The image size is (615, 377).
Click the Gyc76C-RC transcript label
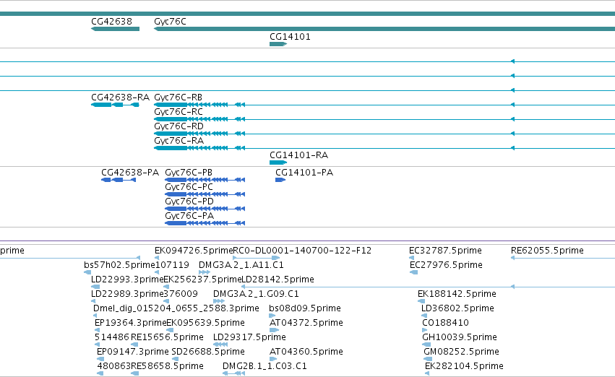tap(179, 112)
